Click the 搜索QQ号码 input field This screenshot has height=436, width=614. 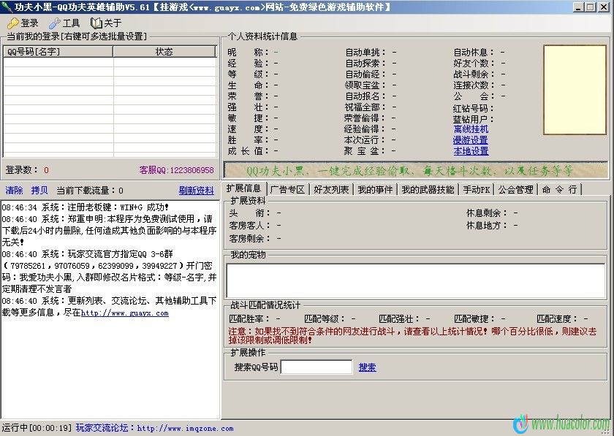(x=316, y=367)
